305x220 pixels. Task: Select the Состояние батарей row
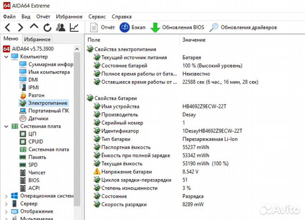168,66
